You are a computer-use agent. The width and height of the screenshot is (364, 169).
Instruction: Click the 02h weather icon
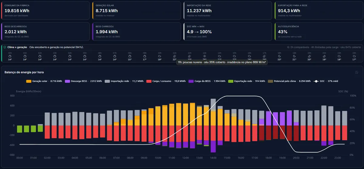coord(40,56)
